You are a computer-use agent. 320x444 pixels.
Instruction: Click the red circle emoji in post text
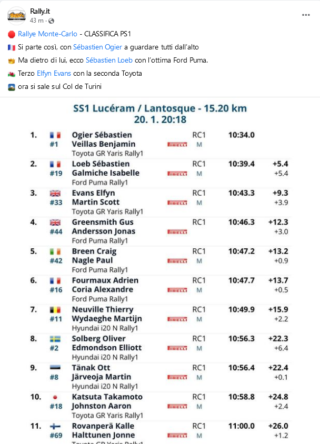tap(11, 34)
